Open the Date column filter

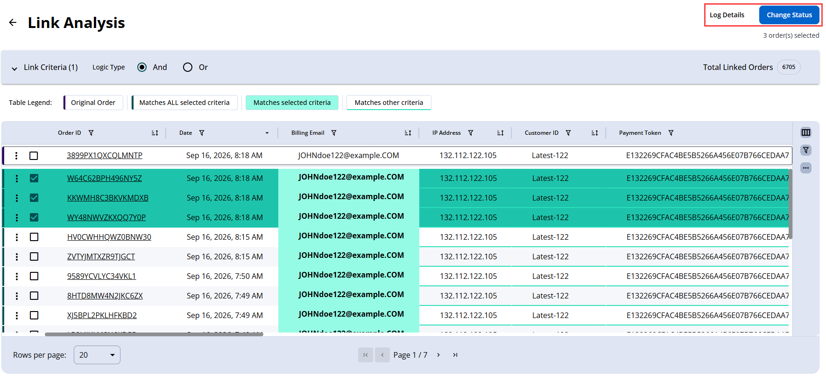point(202,133)
